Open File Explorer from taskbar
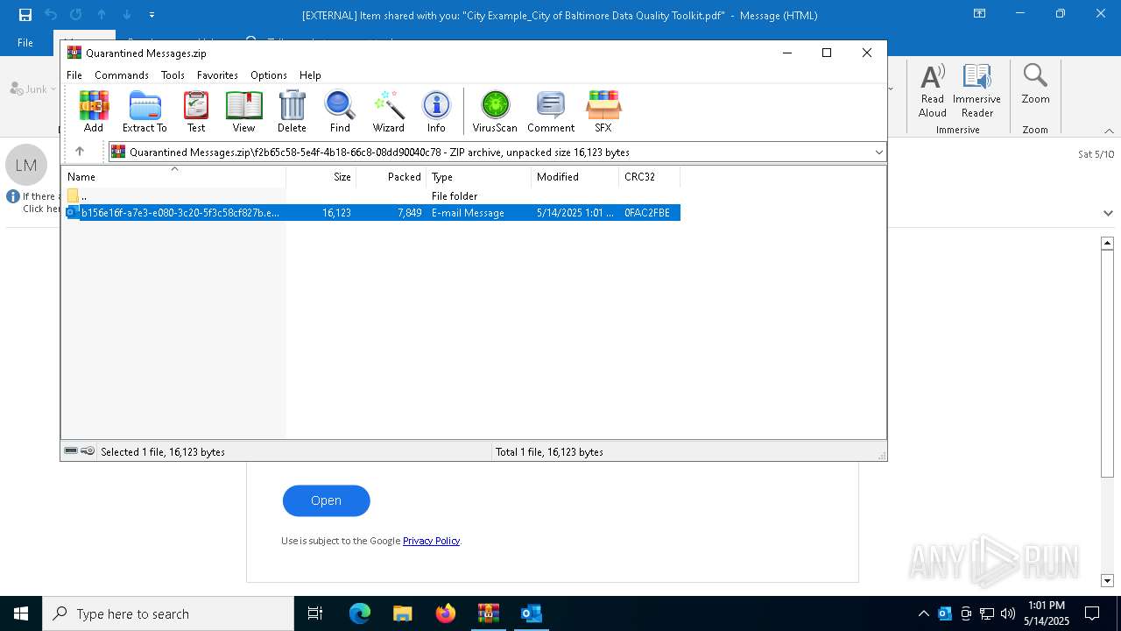Image resolution: width=1121 pixels, height=631 pixels. click(402, 613)
